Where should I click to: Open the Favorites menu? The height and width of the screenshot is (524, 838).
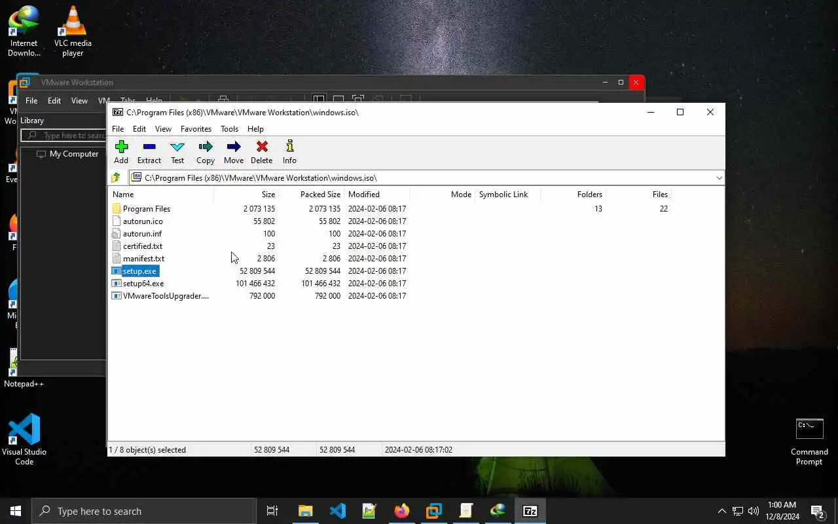point(196,128)
